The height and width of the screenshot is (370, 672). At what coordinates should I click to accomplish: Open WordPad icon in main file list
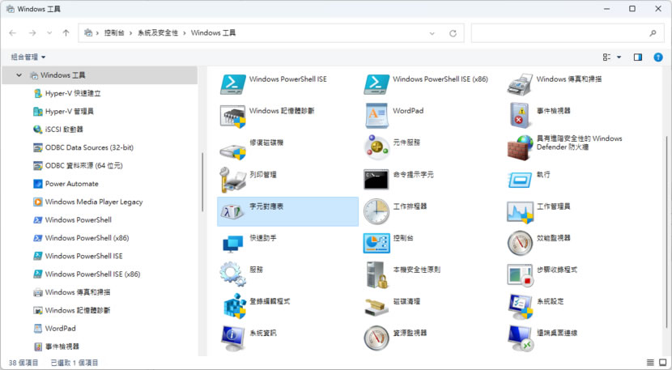376,116
